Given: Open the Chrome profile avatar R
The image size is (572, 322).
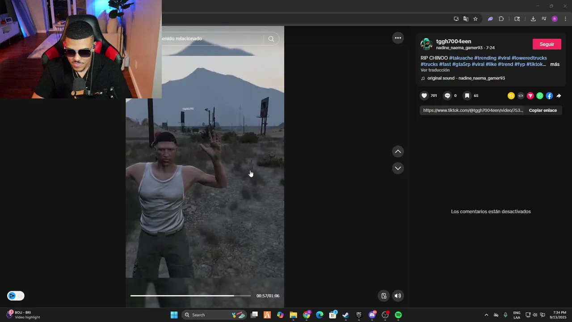Looking at the screenshot, I should click(x=555, y=19).
